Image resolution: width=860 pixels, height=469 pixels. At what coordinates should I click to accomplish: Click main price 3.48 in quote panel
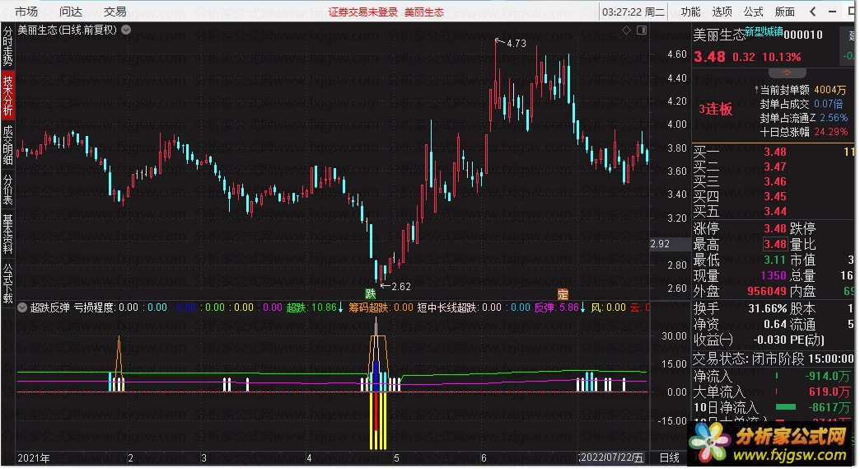click(x=709, y=57)
